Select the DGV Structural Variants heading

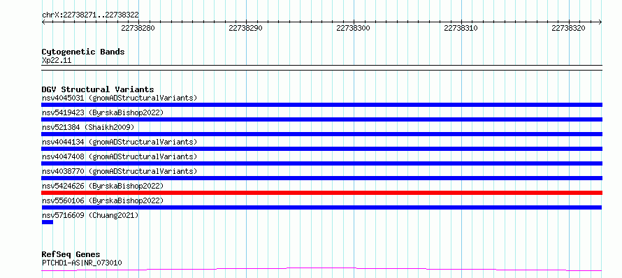coord(98,89)
